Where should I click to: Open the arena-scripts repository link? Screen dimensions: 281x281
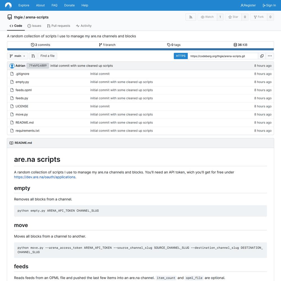tap(37, 17)
